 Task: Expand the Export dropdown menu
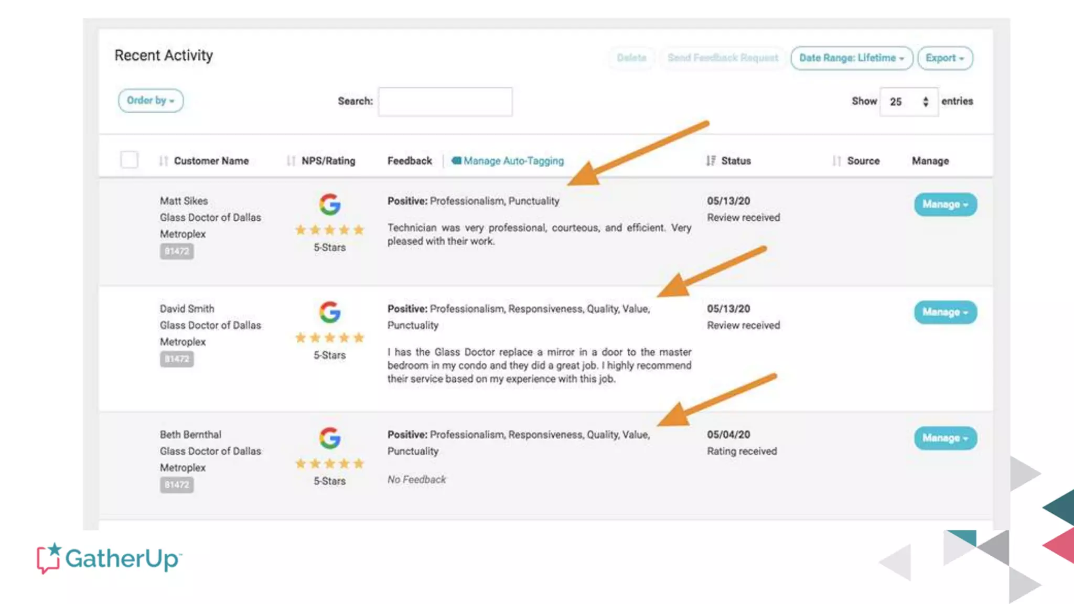(945, 58)
